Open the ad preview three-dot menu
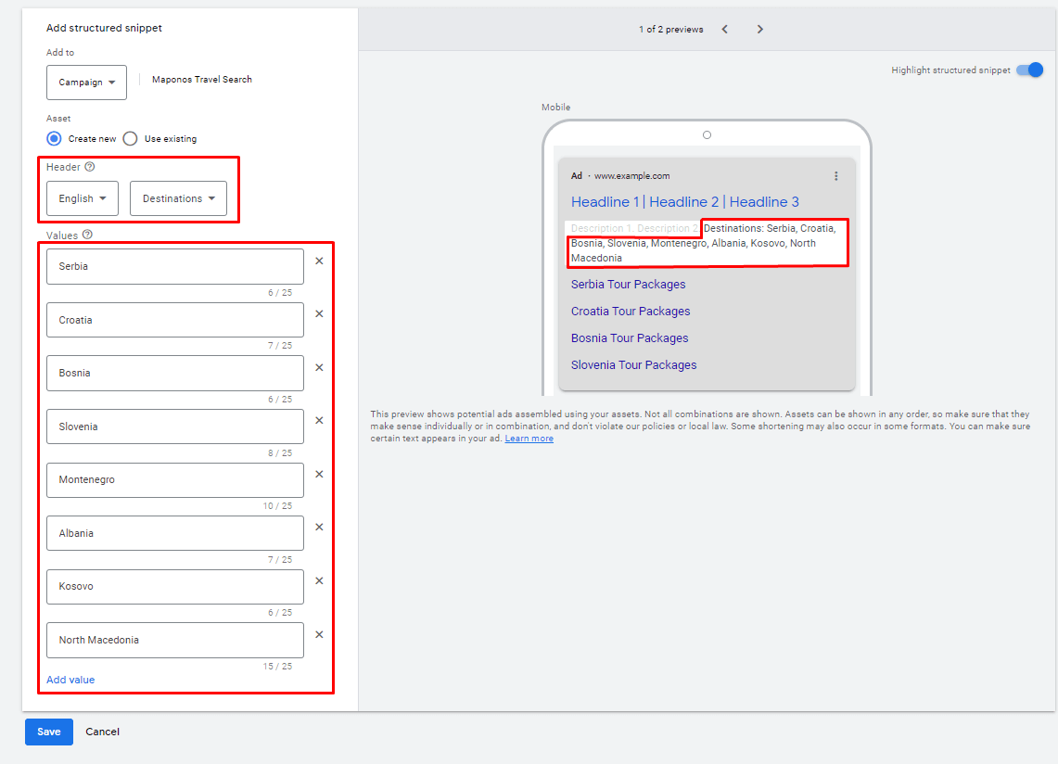 [836, 176]
